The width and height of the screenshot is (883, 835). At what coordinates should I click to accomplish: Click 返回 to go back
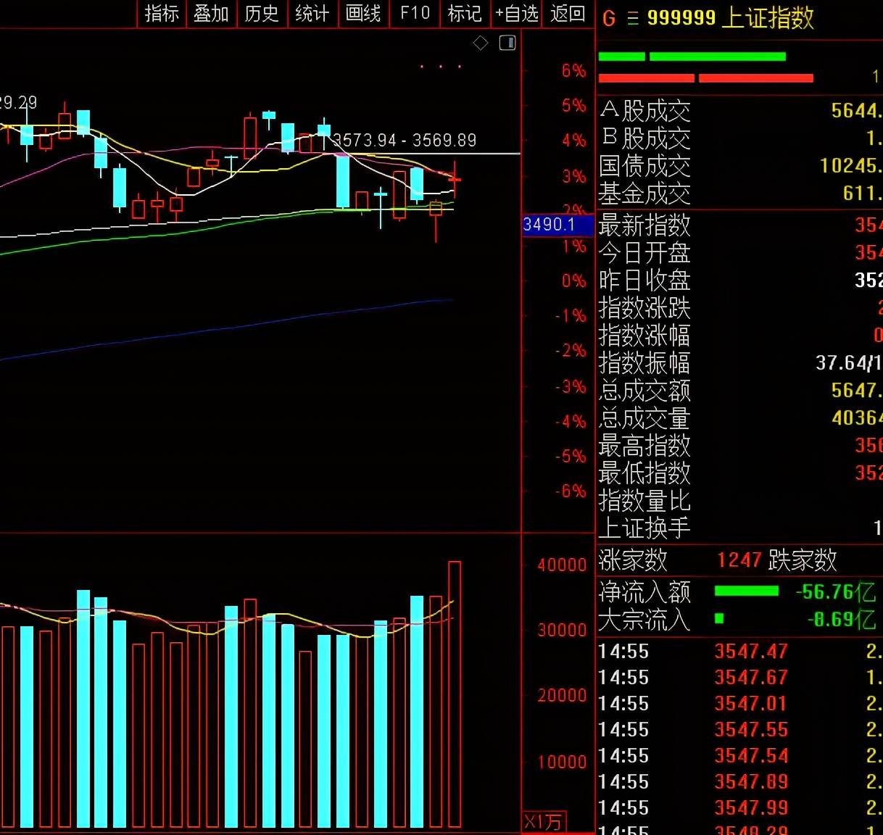click(568, 14)
